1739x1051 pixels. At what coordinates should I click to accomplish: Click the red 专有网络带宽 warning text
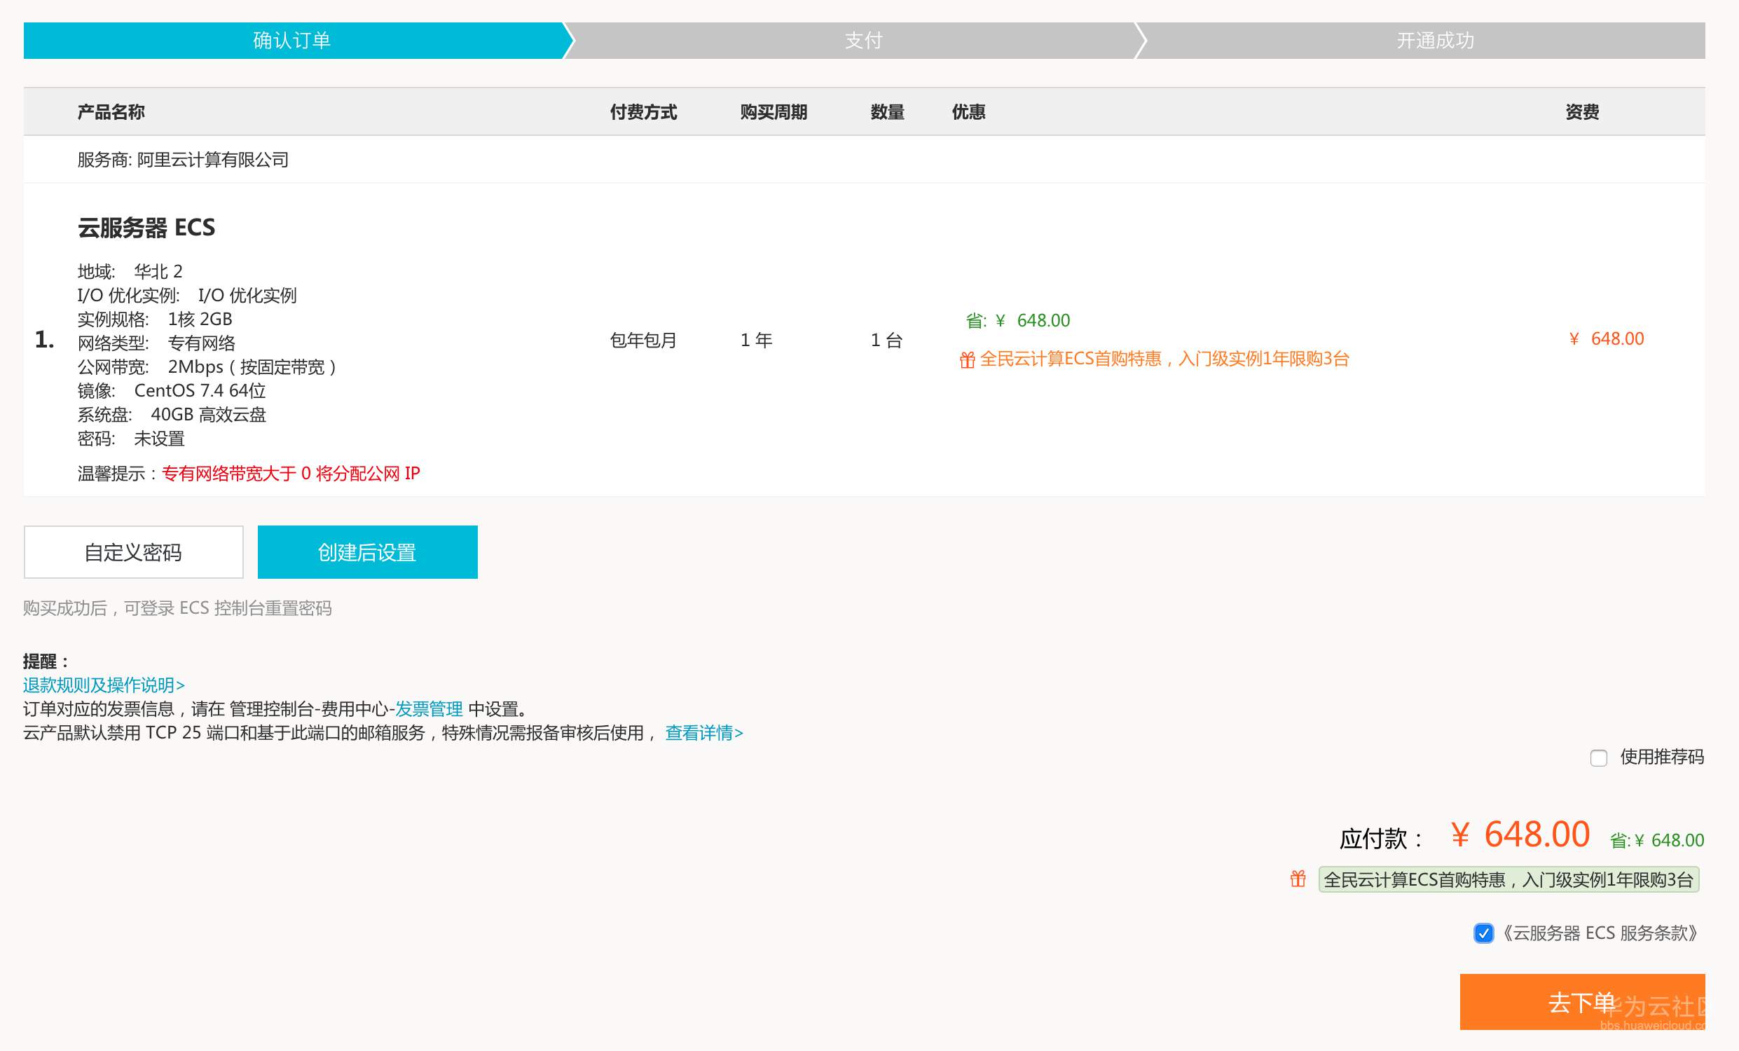pyautogui.click(x=291, y=474)
